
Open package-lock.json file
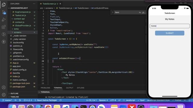pos(21,83)
